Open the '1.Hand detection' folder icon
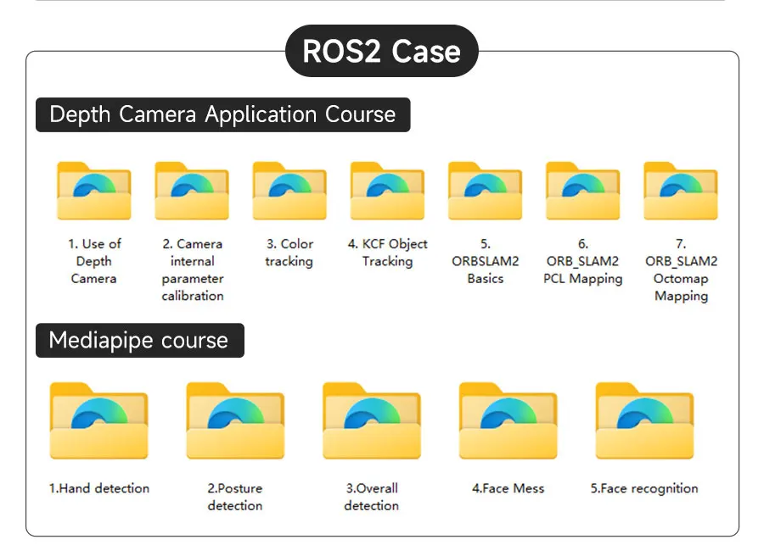 99,421
